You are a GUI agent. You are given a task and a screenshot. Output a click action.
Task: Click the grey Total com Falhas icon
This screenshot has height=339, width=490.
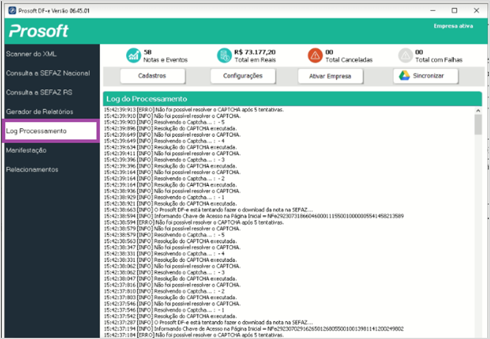[405, 55]
